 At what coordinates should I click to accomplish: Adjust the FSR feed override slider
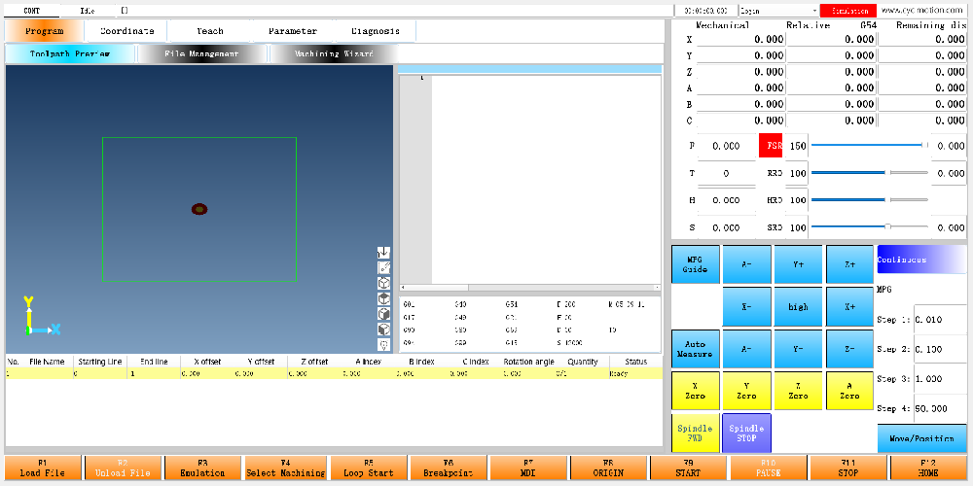coord(869,145)
